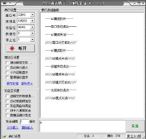Open the title bar dropdown arrow next to the logo

tap(10, 3)
